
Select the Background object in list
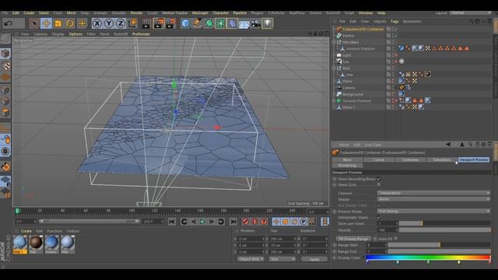point(352,94)
